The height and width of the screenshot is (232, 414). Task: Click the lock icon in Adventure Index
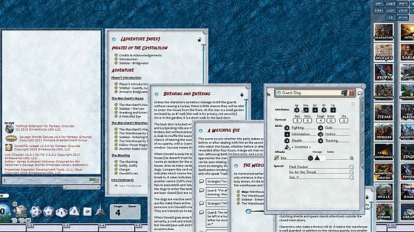pyautogui.click(x=199, y=40)
